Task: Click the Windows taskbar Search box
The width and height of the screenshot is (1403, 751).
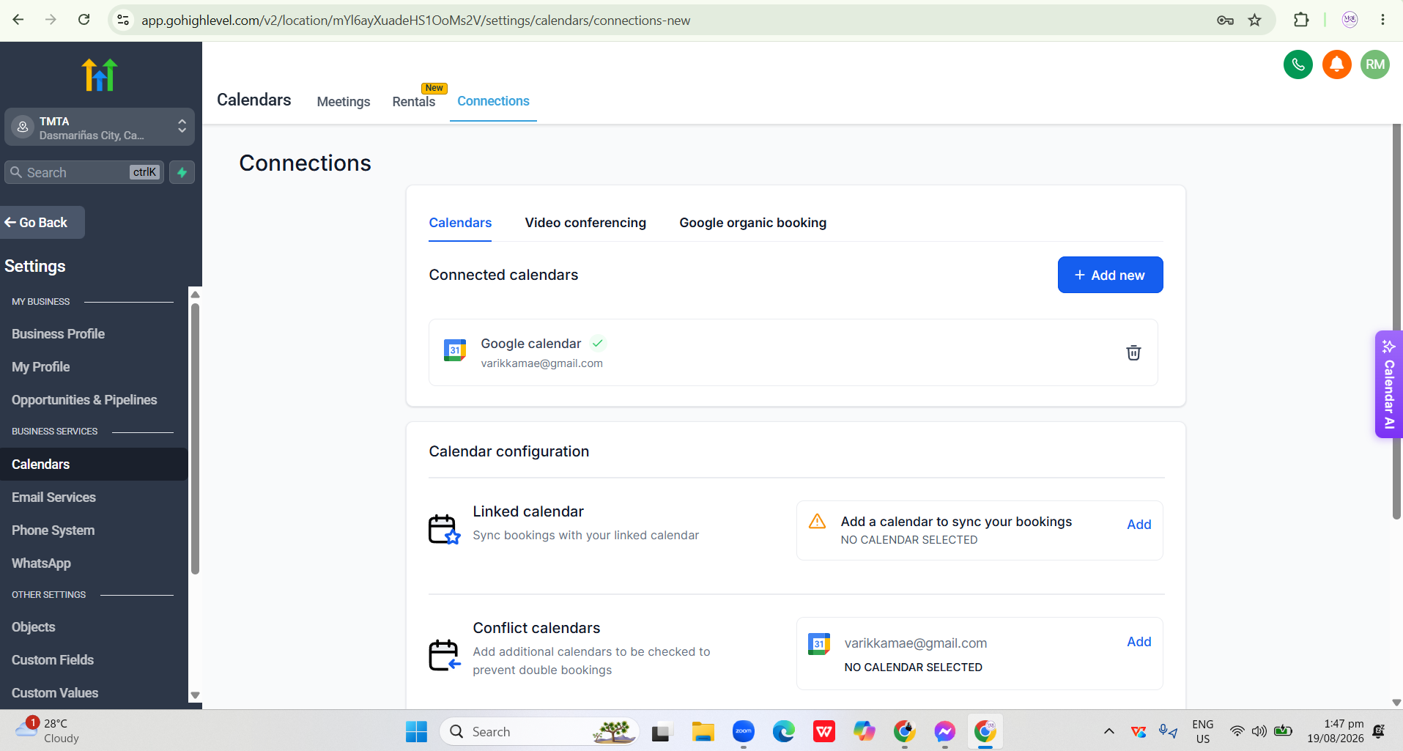Action: 539,731
